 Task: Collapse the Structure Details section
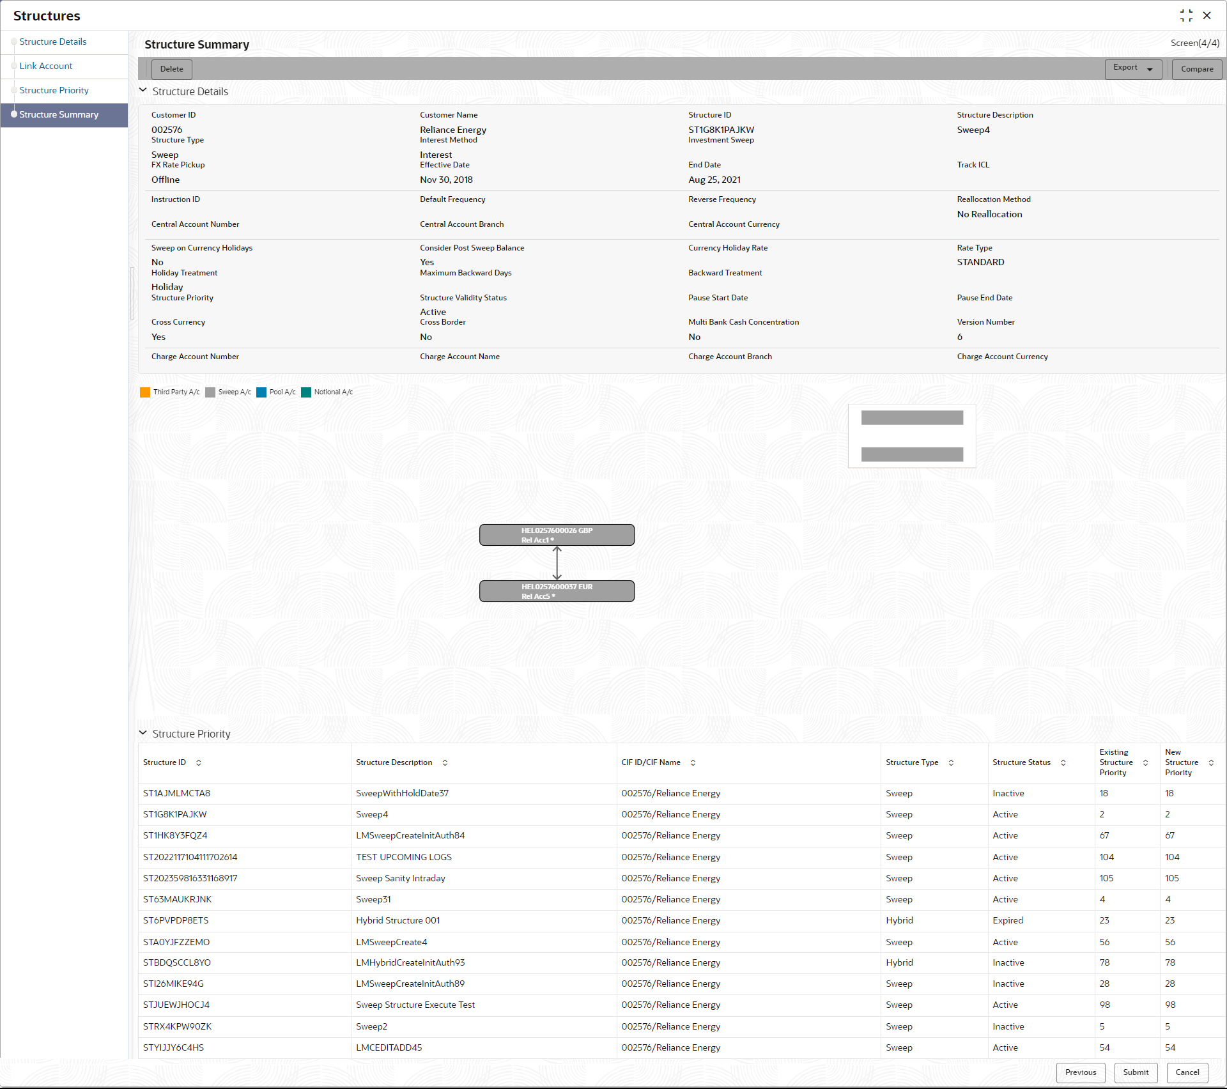(x=143, y=91)
